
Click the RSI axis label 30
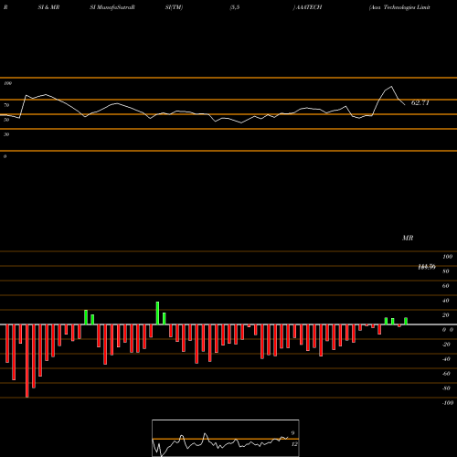(x=6, y=134)
